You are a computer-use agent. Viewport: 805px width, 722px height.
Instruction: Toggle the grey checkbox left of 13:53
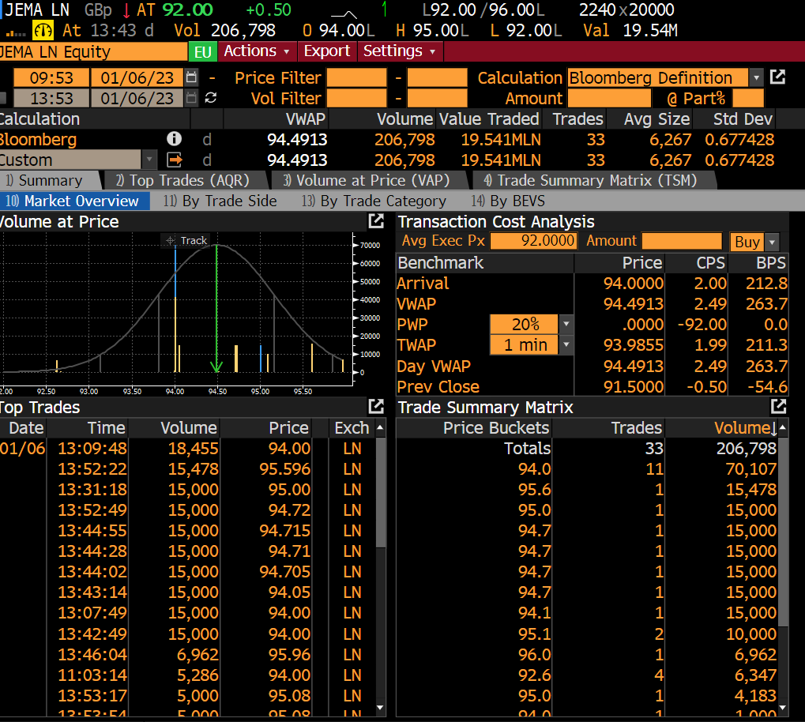tap(2, 98)
